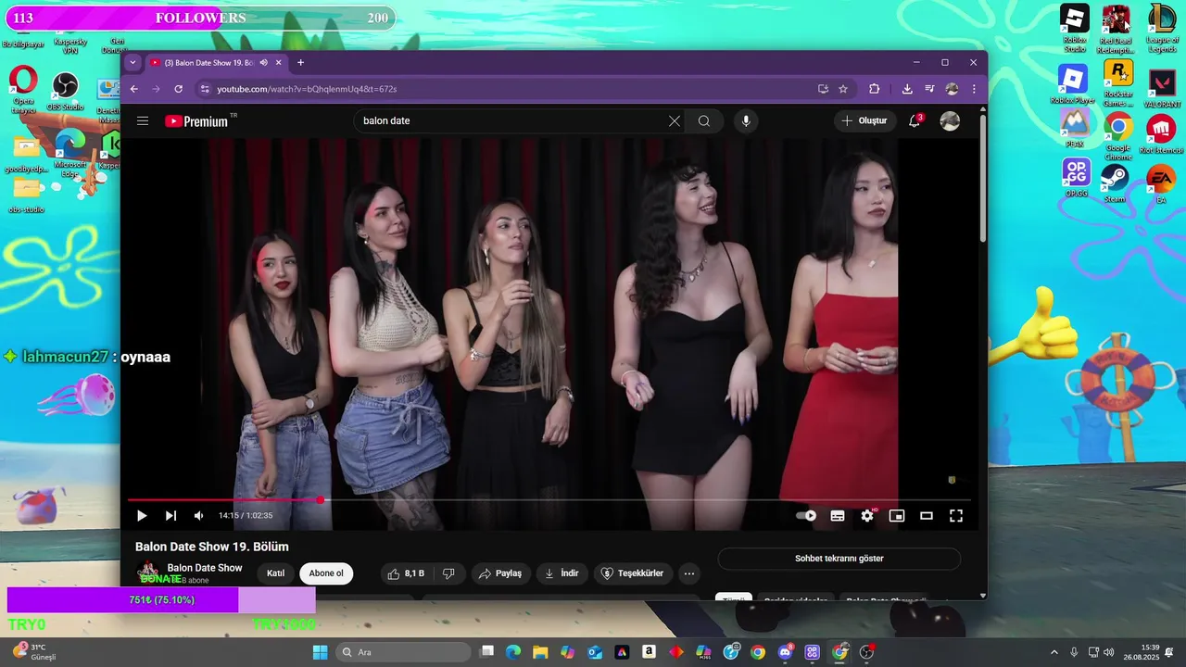Open the Rockstar Games Launcher shortcut
Image resolution: width=1186 pixels, height=667 pixels.
(1118, 83)
